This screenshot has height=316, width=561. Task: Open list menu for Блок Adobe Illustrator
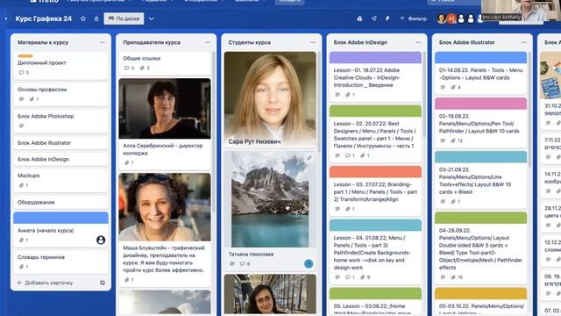click(524, 42)
